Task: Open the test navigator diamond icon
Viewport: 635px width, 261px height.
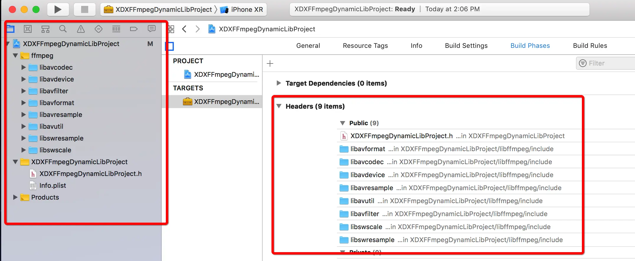Action: 98,29
